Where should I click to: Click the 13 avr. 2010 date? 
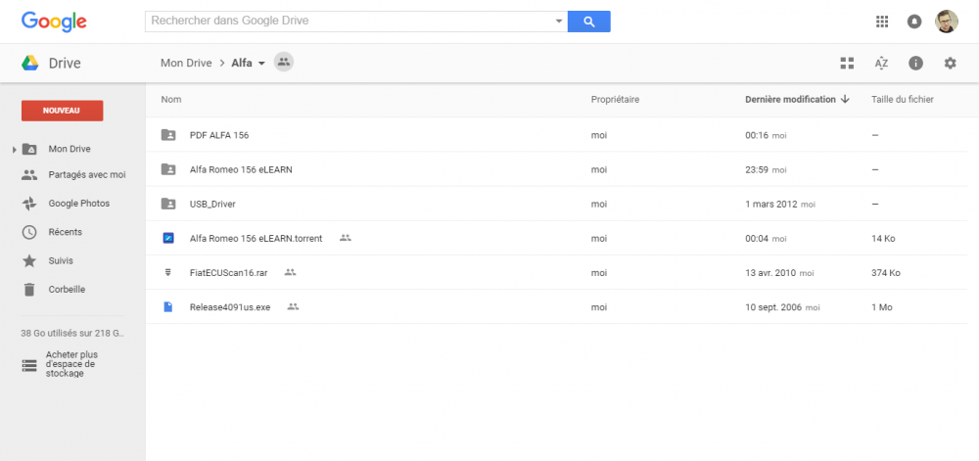[x=771, y=273]
